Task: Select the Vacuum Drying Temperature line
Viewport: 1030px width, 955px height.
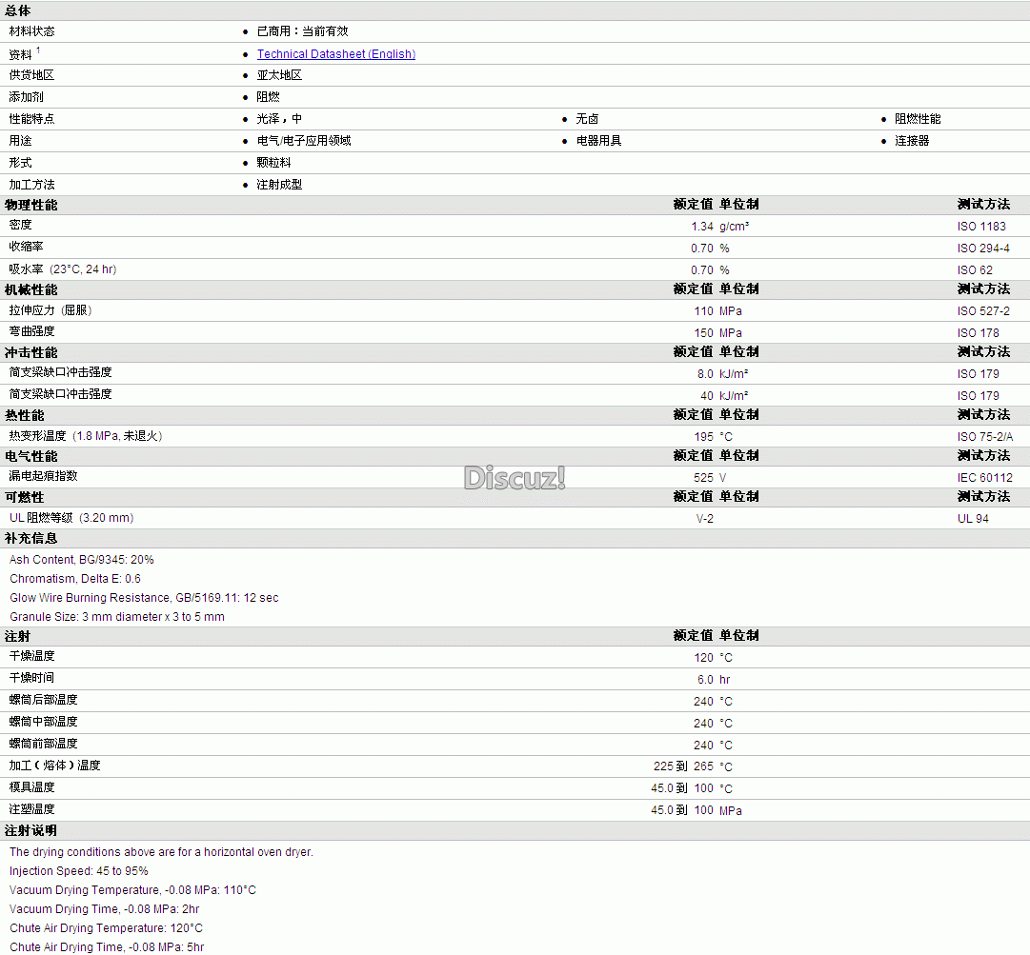Action: coord(132,890)
